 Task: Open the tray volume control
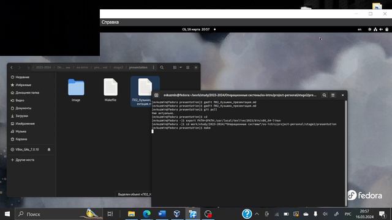325,214
